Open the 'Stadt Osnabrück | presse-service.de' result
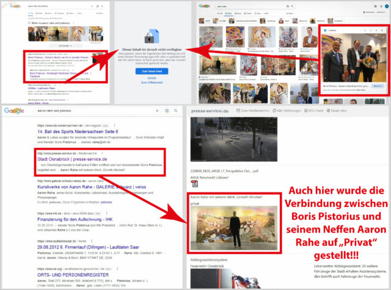This screenshot has width=391, height=290. tap(72, 159)
